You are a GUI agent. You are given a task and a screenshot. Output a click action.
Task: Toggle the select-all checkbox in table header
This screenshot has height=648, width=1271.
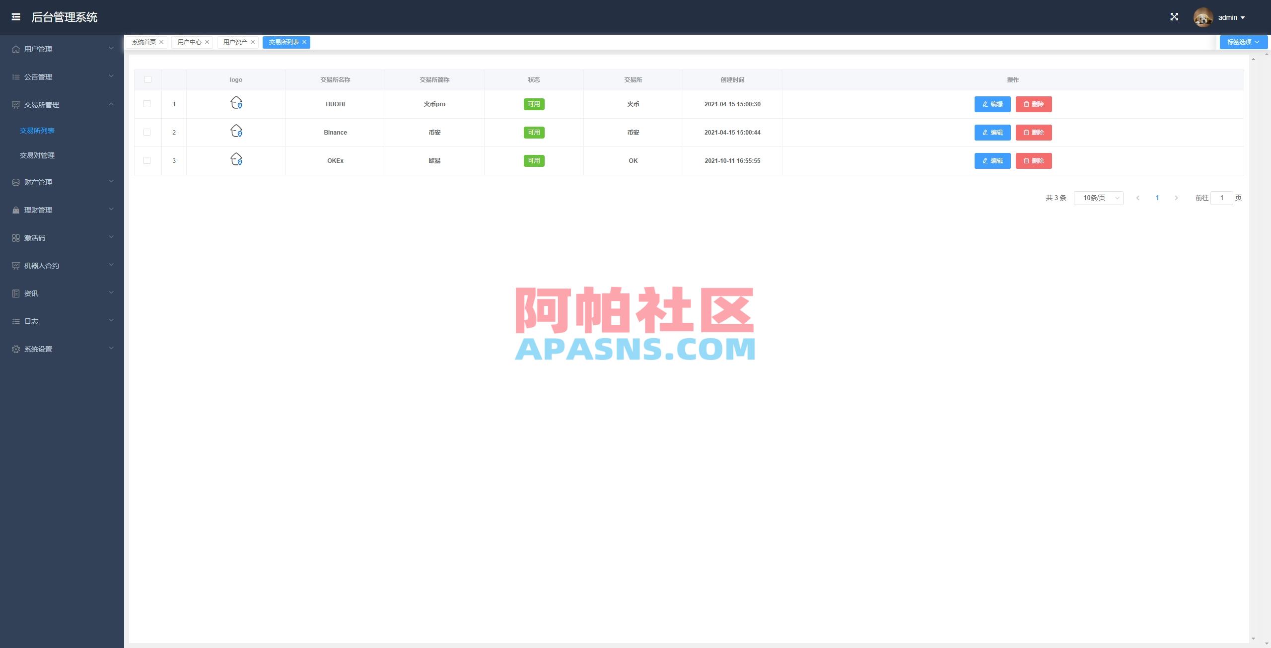pos(147,79)
